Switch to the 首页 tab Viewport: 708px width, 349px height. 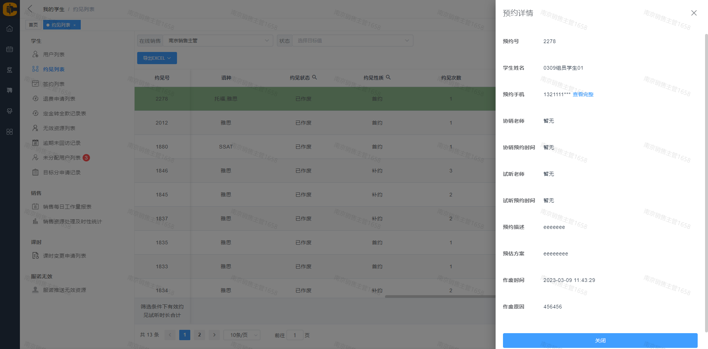(33, 25)
